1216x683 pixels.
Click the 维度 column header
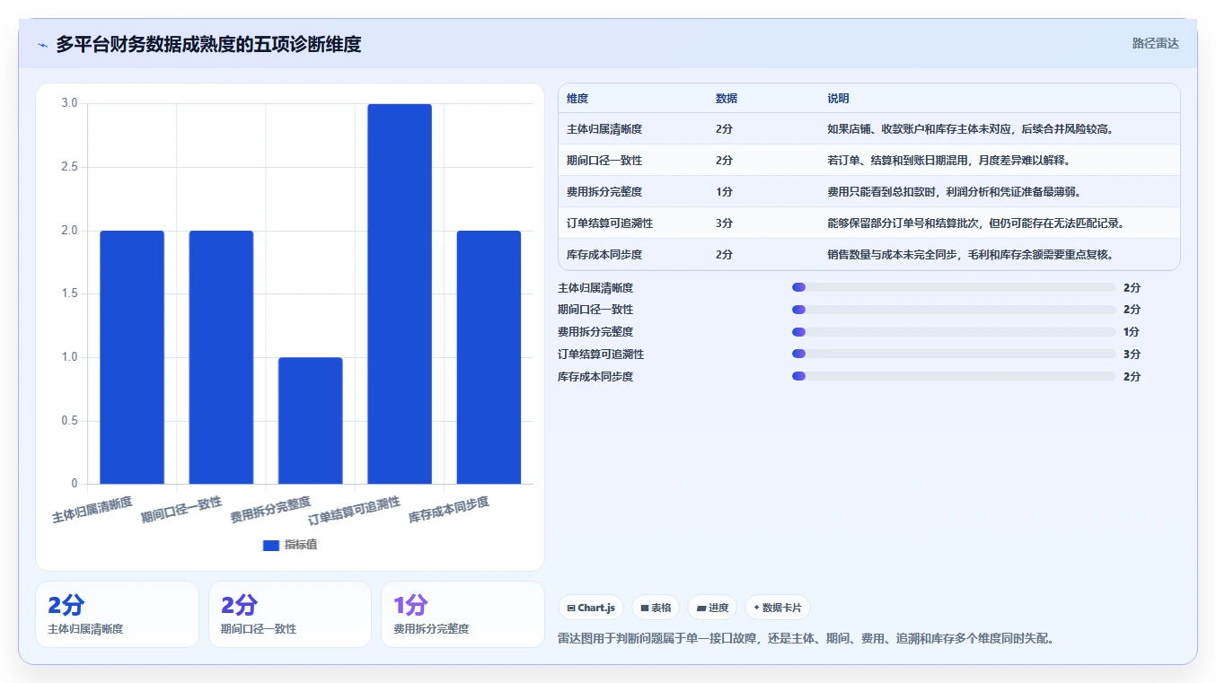[x=577, y=99]
